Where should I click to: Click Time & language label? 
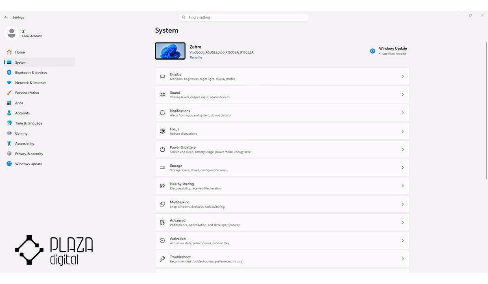pyautogui.click(x=29, y=123)
